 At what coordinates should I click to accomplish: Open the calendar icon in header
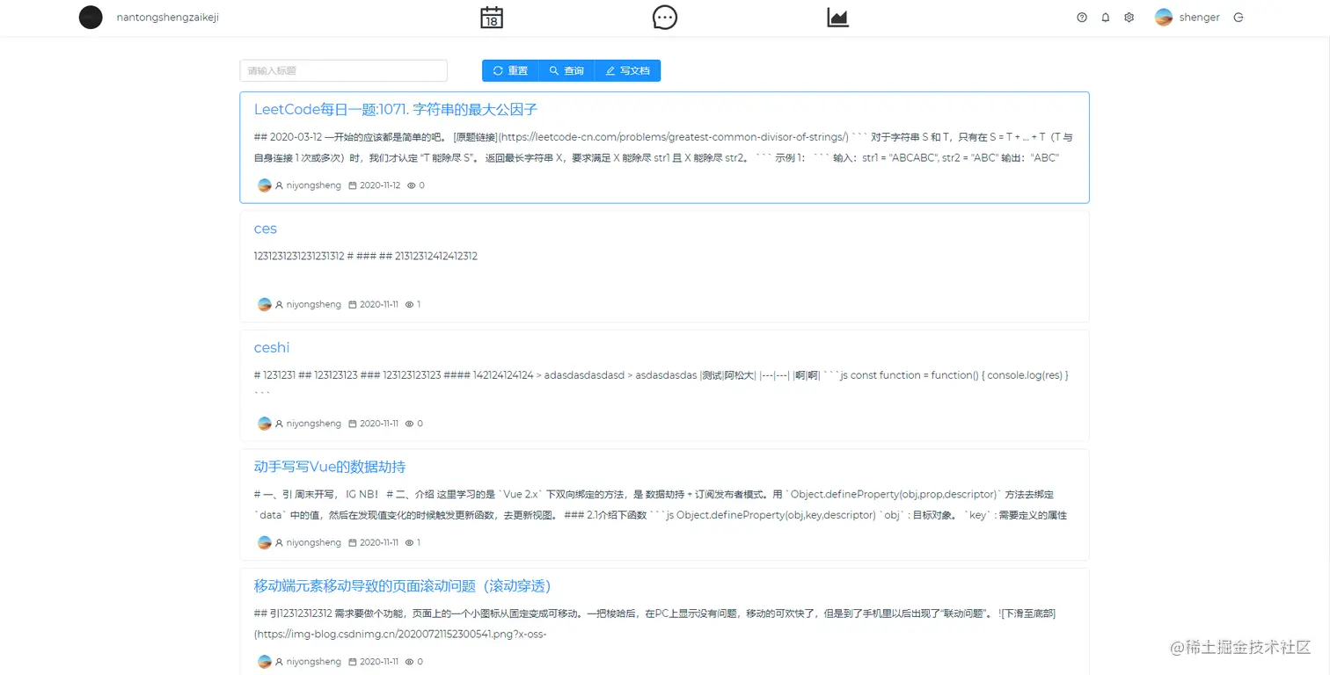point(492,18)
